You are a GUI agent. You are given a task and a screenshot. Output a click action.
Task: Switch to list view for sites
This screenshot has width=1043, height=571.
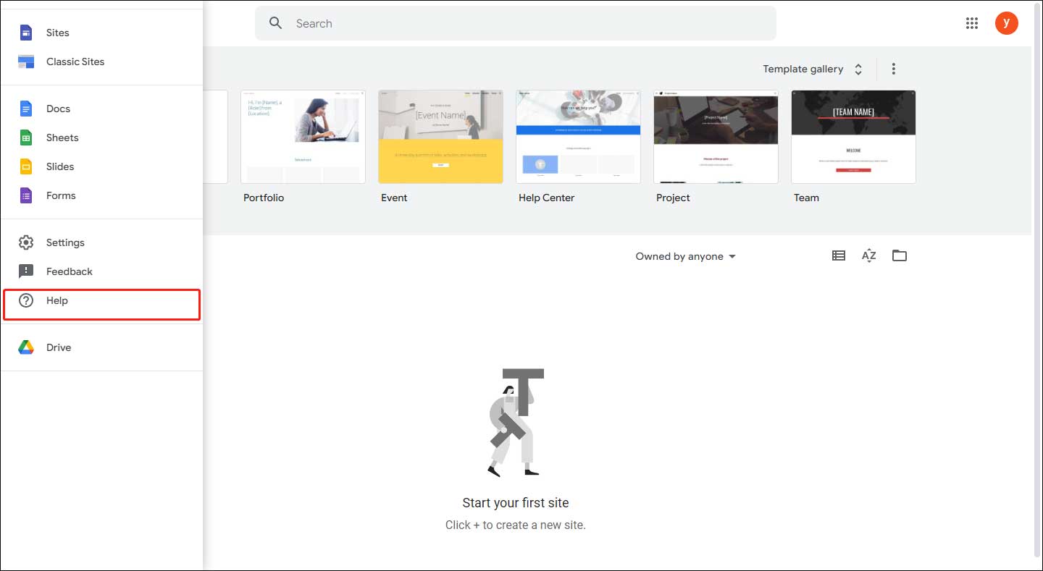click(x=838, y=255)
